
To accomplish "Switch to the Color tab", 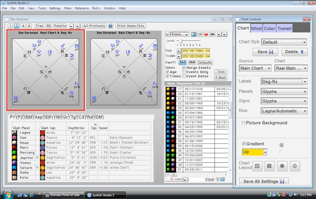I will click(270, 29).
